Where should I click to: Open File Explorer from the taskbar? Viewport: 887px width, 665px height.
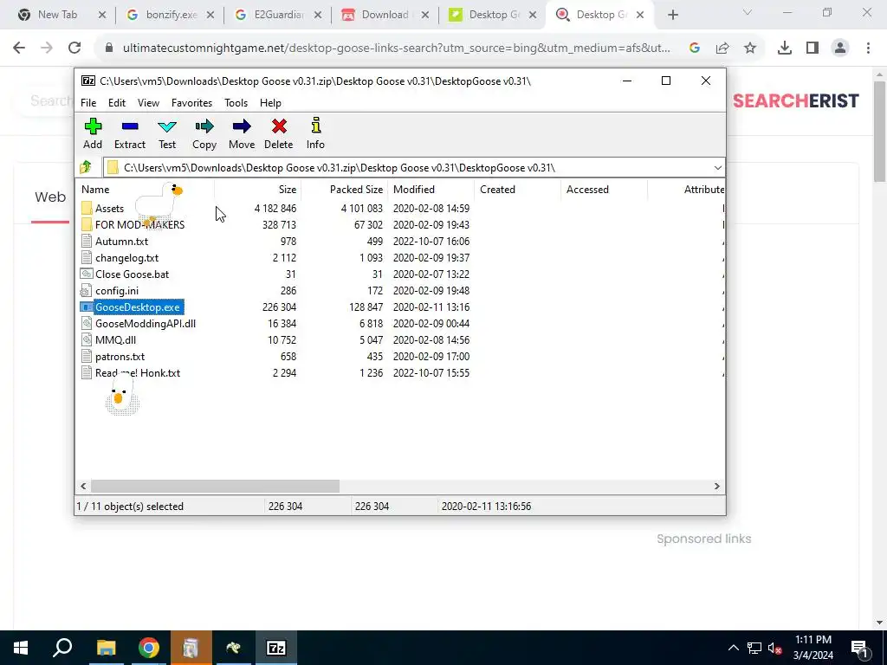pyautogui.click(x=106, y=648)
